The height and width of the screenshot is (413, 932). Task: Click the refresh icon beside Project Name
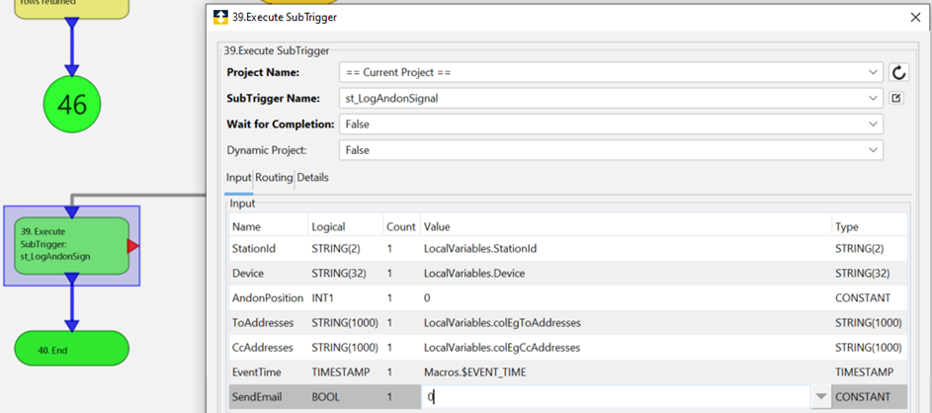898,72
